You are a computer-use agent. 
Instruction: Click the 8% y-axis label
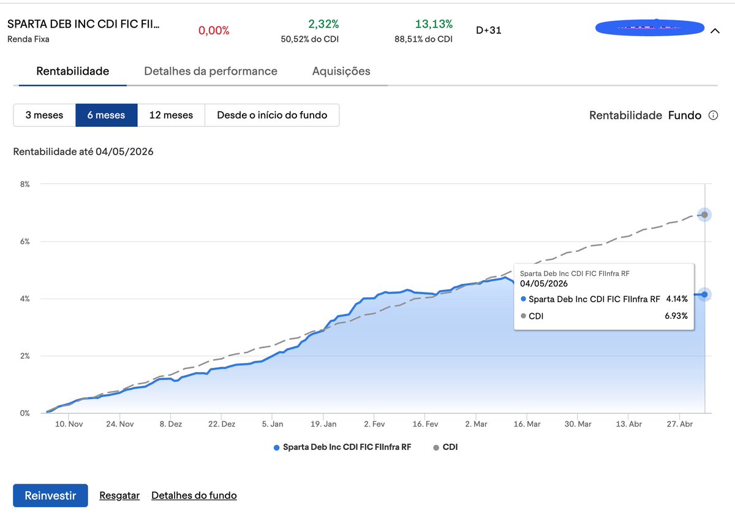point(24,184)
